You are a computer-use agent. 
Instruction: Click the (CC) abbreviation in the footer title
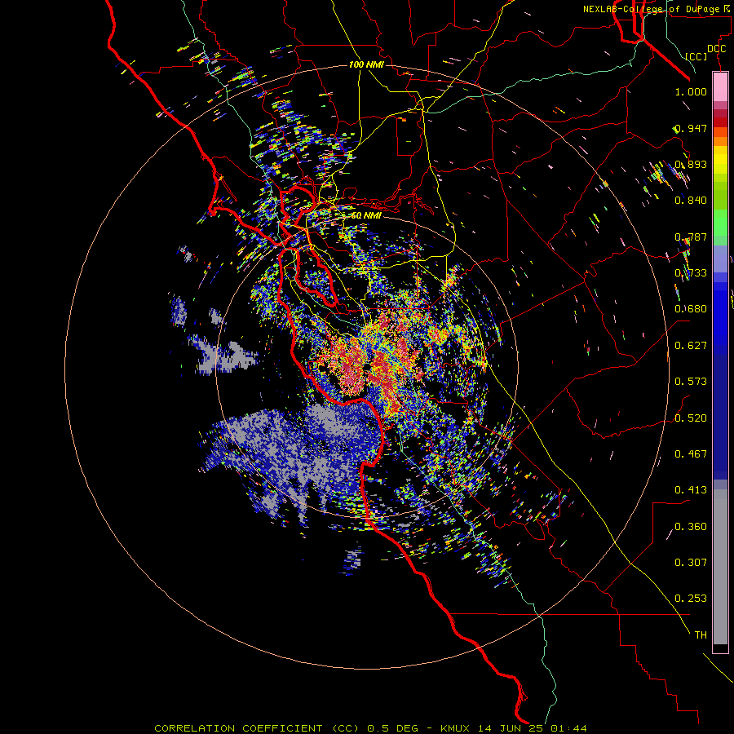click(x=346, y=728)
